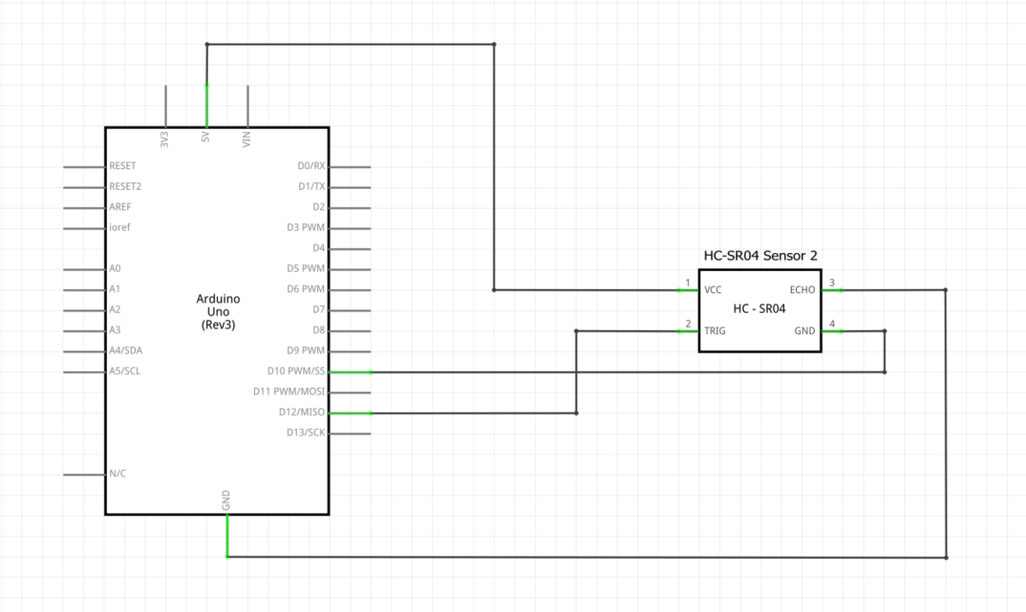Select the RESET pin on the Arduino
Screen dimensions: 1026x612
coord(84,166)
